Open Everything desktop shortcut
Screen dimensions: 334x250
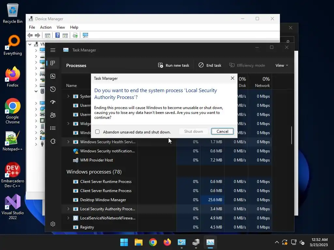[13, 45]
